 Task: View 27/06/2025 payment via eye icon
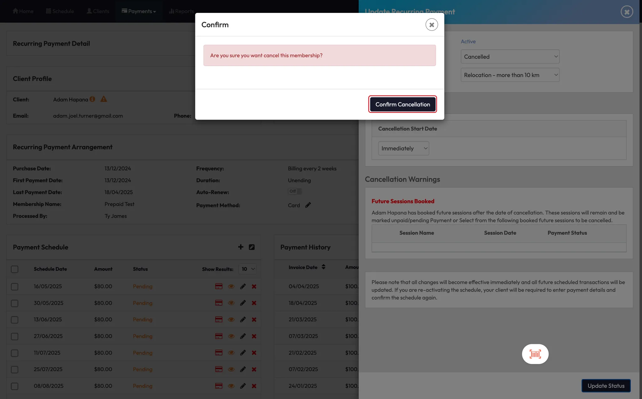tap(231, 336)
